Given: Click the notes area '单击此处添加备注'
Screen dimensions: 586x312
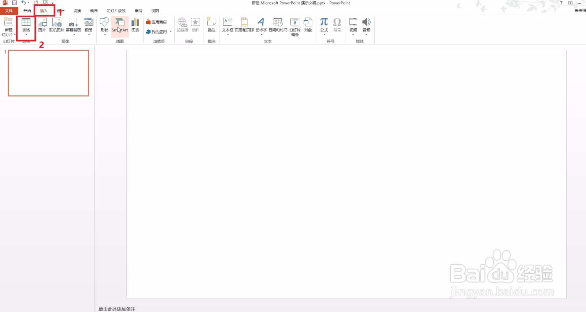Looking at the screenshot, I should (117, 309).
